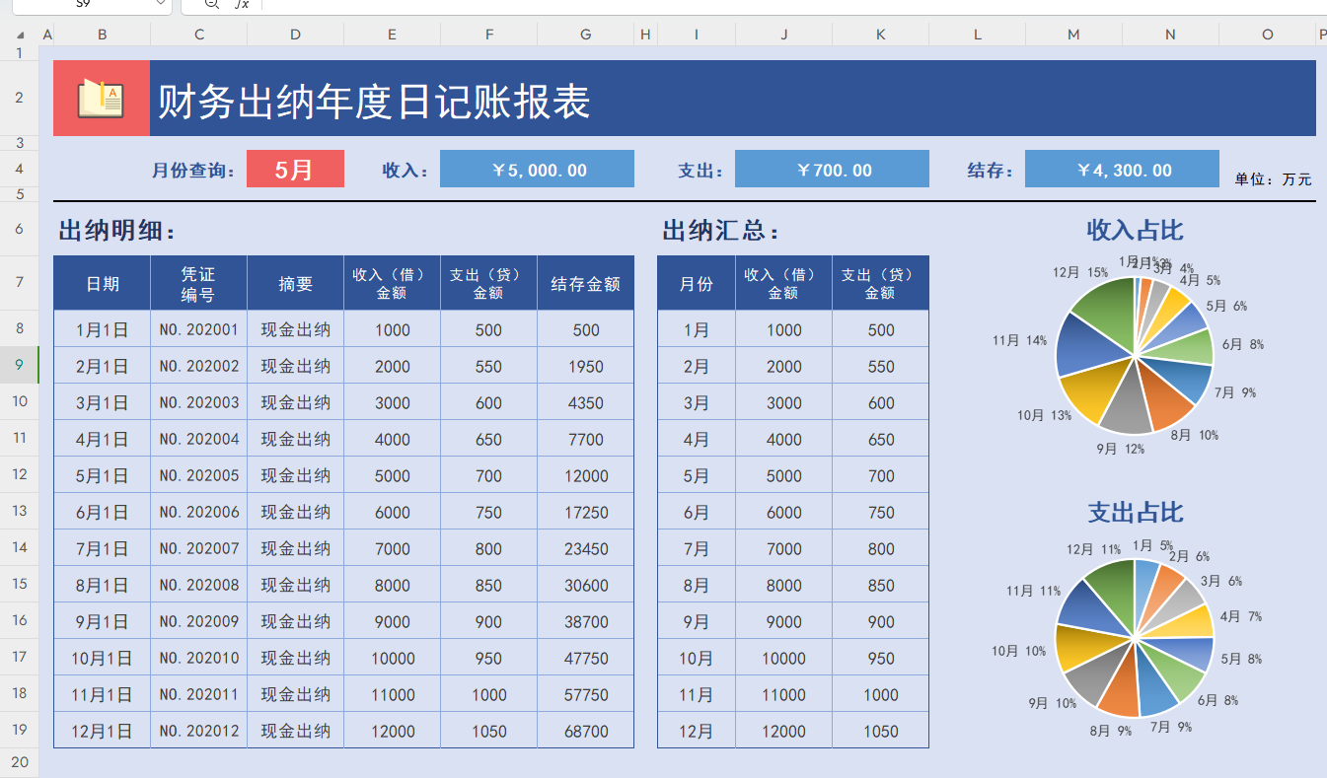1327x778 pixels.
Task: Select the balance cell 17250
Action: (x=585, y=512)
